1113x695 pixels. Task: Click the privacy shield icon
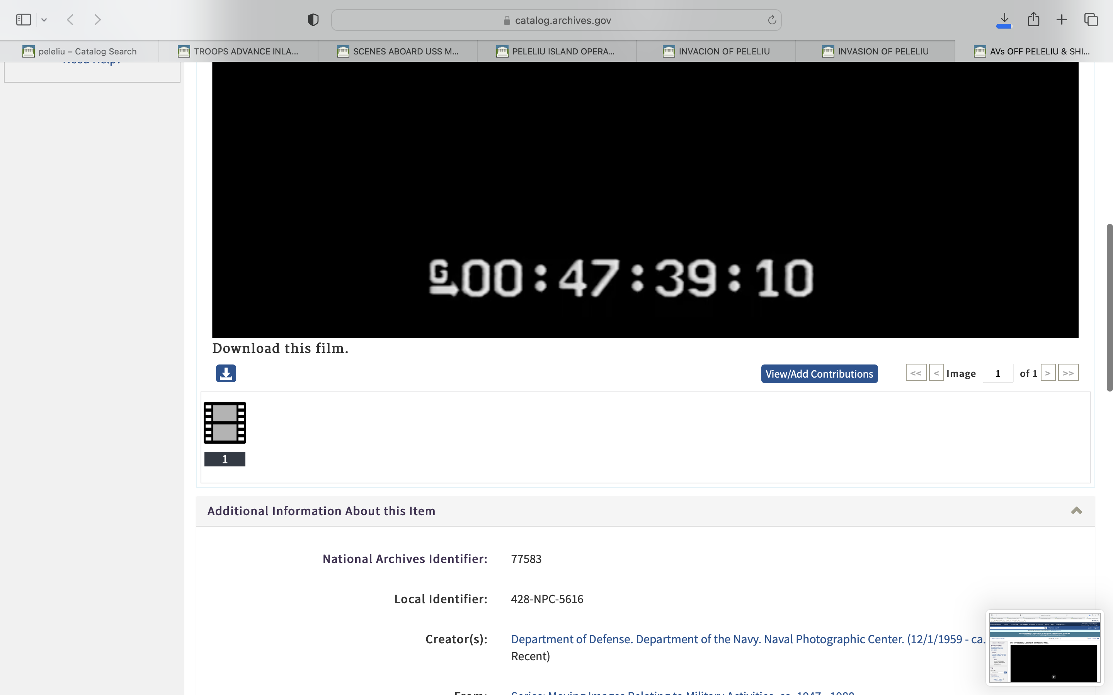coord(313,20)
